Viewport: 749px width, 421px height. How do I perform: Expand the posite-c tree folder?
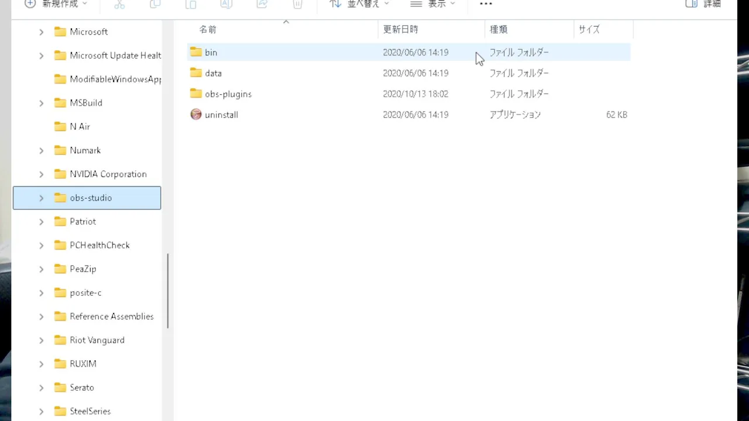point(41,292)
